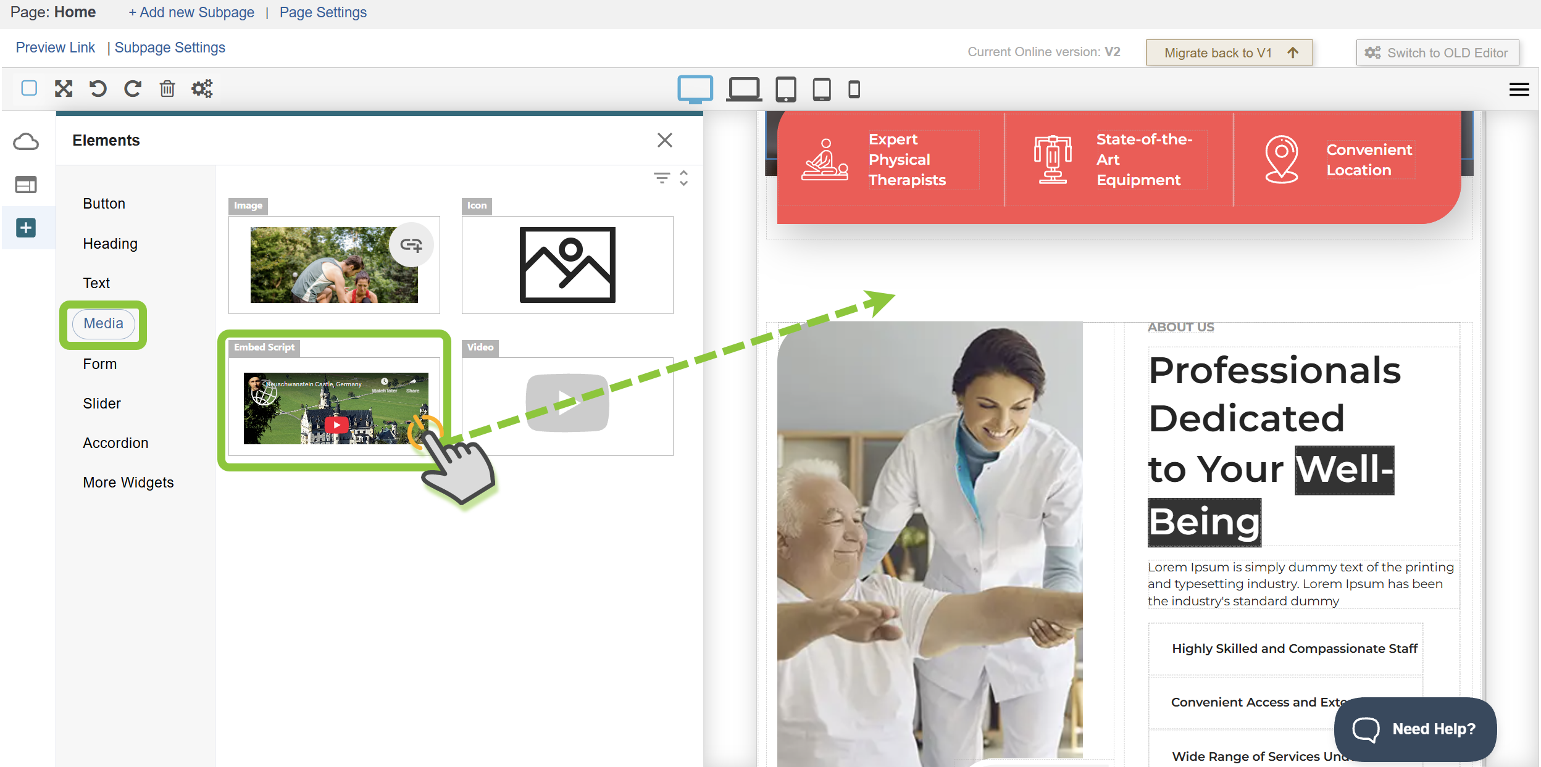The height and width of the screenshot is (767, 1541).
Task: Open the cloud icon in left sidebar
Action: (26, 142)
